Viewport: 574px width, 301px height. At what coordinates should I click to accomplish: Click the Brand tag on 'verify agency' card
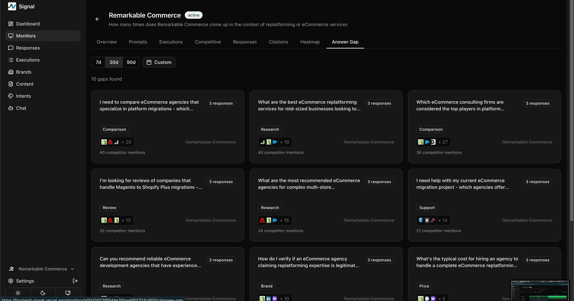click(267, 286)
